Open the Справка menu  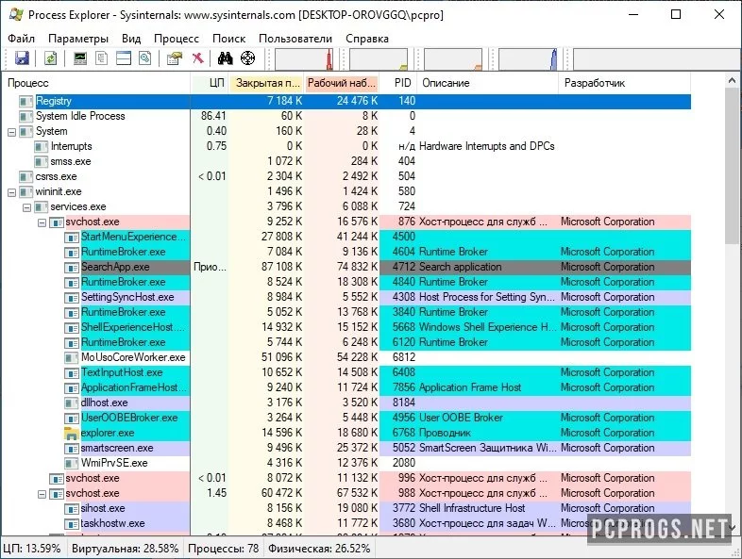point(367,39)
